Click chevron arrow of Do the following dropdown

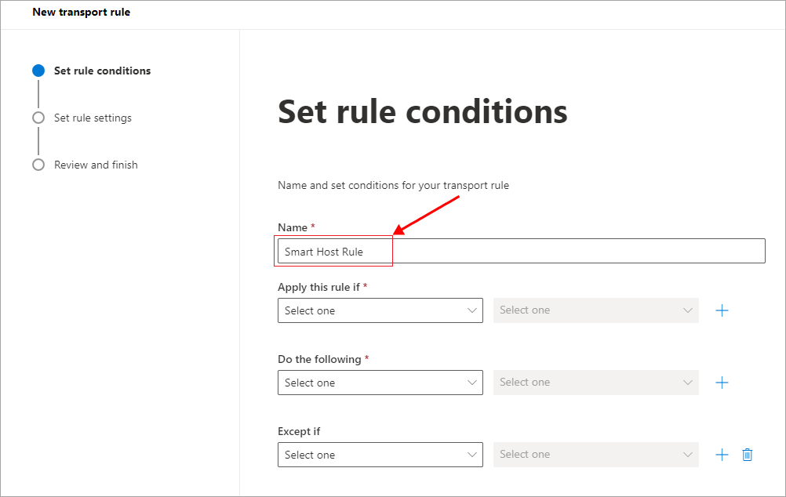(x=472, y=383)
